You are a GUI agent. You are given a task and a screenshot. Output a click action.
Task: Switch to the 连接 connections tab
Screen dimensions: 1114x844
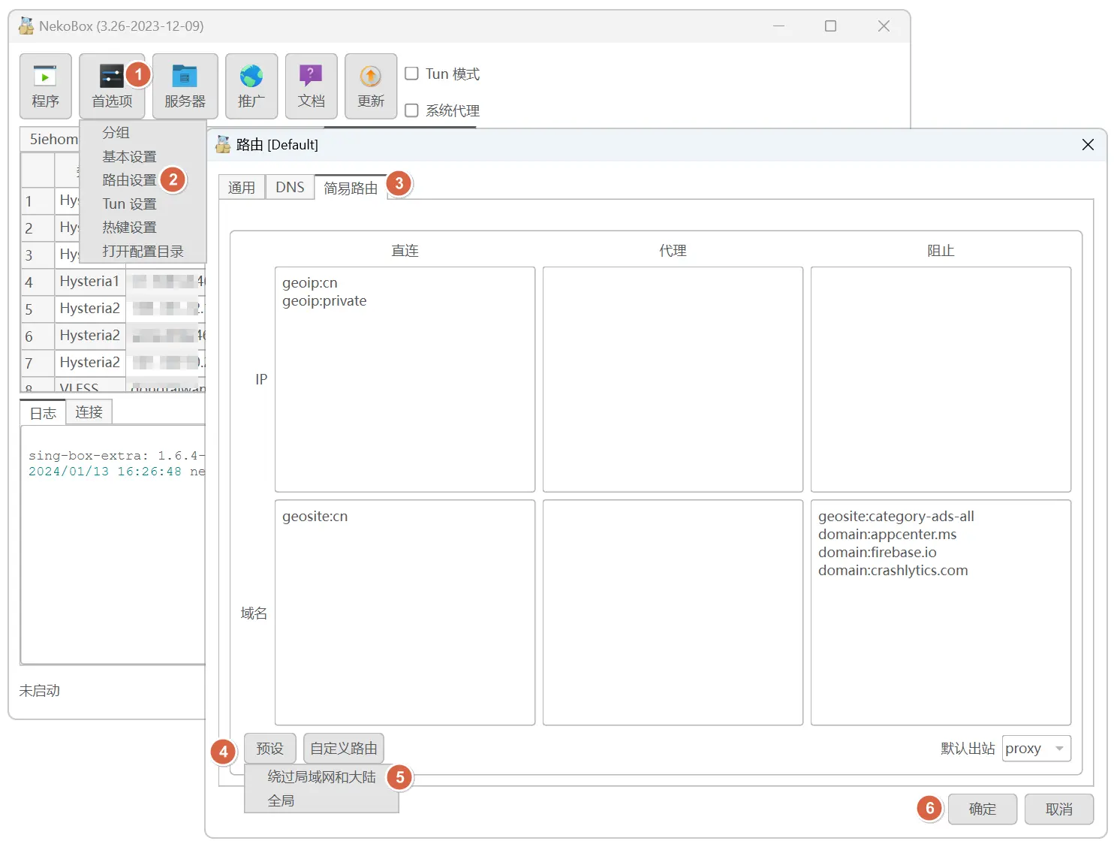(89, 412)
